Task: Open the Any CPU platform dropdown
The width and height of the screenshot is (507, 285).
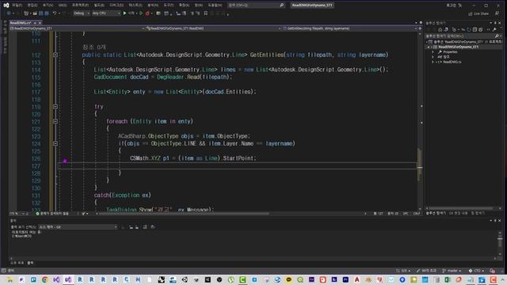Action: (106, 13)
